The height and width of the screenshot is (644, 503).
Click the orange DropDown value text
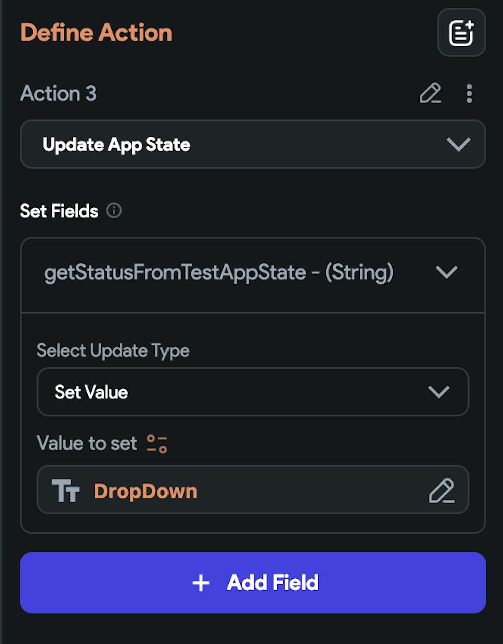[145, 491]
